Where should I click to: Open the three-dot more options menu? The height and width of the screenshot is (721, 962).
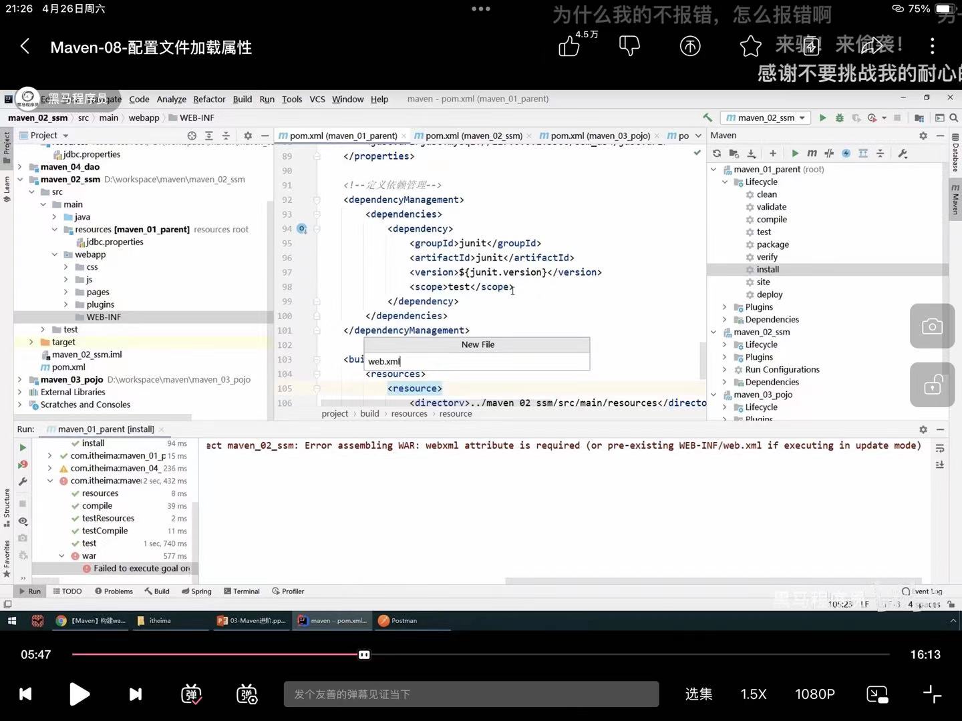[932, 45]
